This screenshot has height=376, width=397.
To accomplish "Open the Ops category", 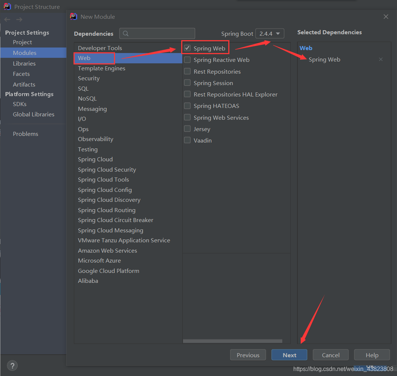I will click(128, 129).
